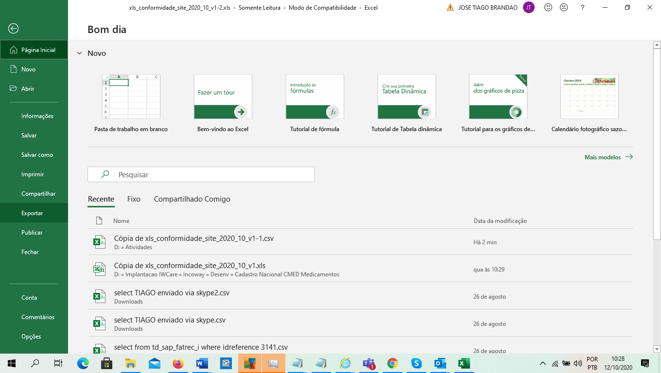661x373 pixels.
Task: Open Google Chrome from taskbar
Action: pos(393,363)
